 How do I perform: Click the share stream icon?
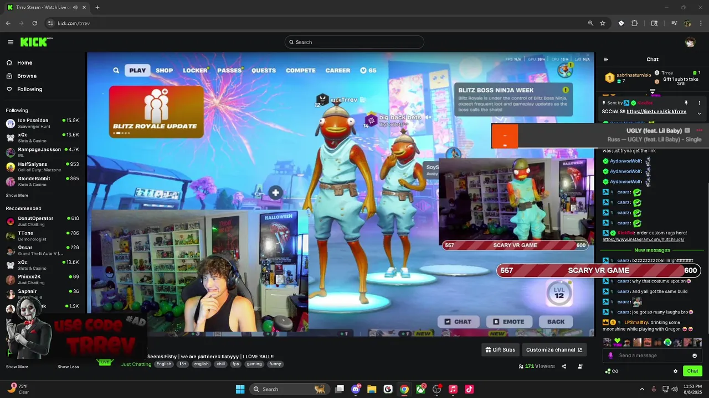click(x=564, y=366)
